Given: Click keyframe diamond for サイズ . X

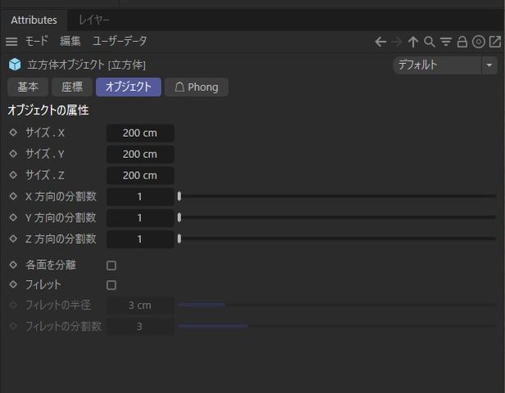Looking at the screenshot, I should click(13, 133).
